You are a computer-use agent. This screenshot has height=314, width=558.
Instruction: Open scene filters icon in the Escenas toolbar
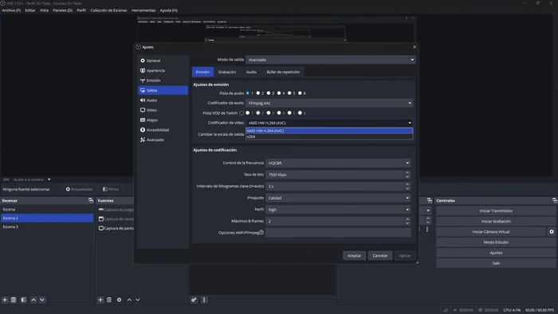(23, 300)
